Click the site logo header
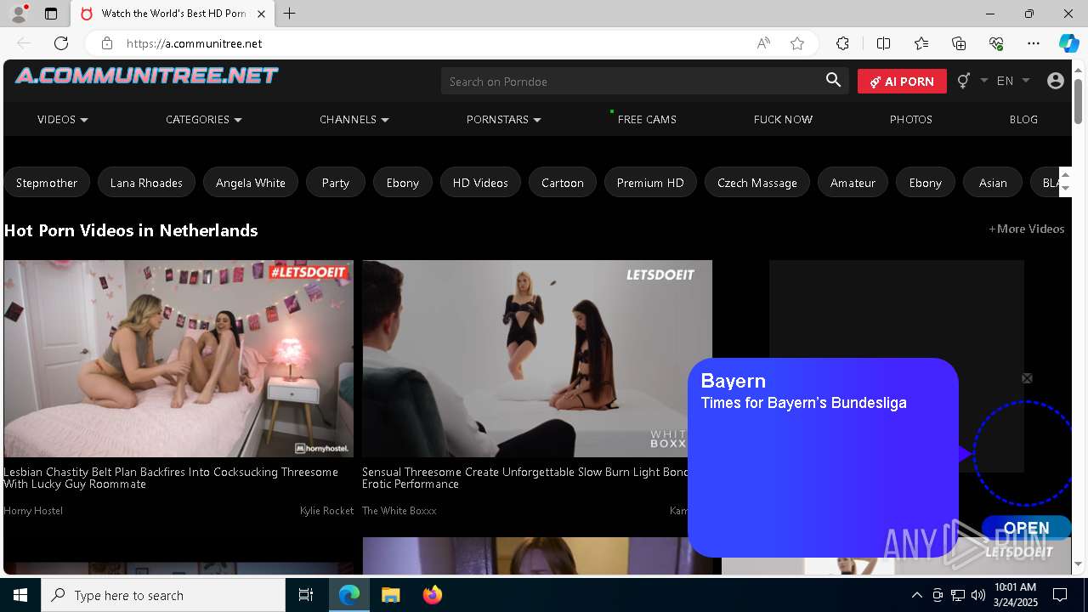Image resolution: width=1088 pixels, height=612 pixels. (146, 76)
